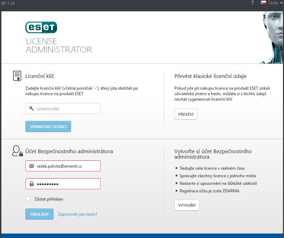Click the SPRAVOVAT LICENCI button
The image size is (284, 238).
(48, 127)
